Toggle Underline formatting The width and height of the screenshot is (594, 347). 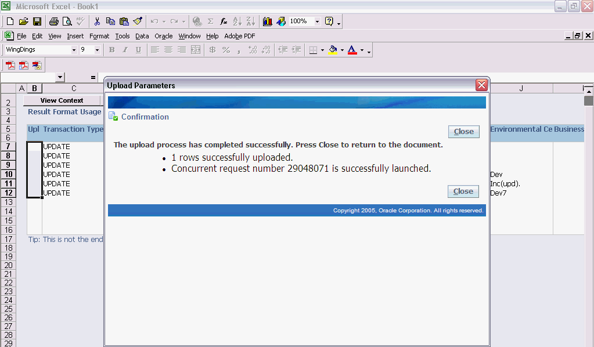click(138, 50)
